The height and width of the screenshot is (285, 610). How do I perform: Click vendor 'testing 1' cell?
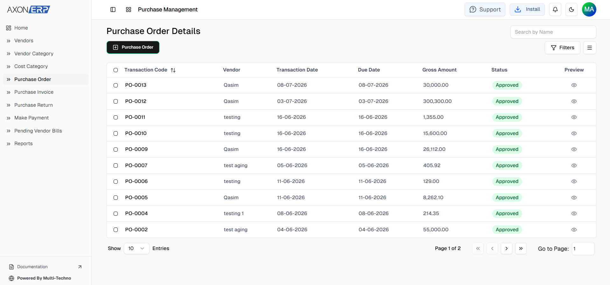(234, 214)
